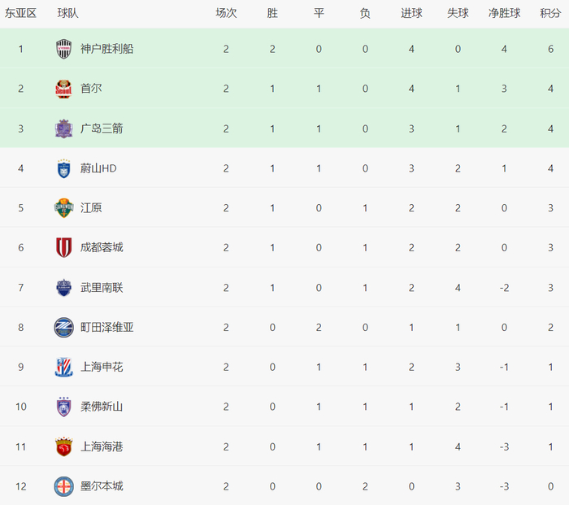
Task: Click the red striped 成都蓉城 crest
Action: point(64,247)
